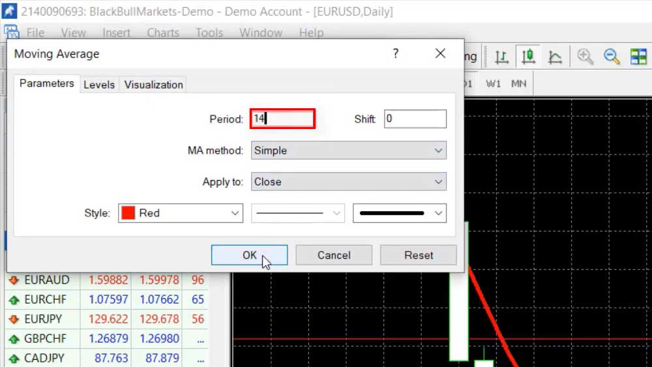Click the GBPCHF up arrow icon
652x367 pixels.
click(x=14, y=339)
